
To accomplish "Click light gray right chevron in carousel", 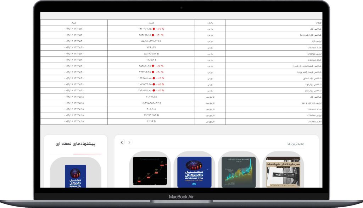I will (130, 142).
